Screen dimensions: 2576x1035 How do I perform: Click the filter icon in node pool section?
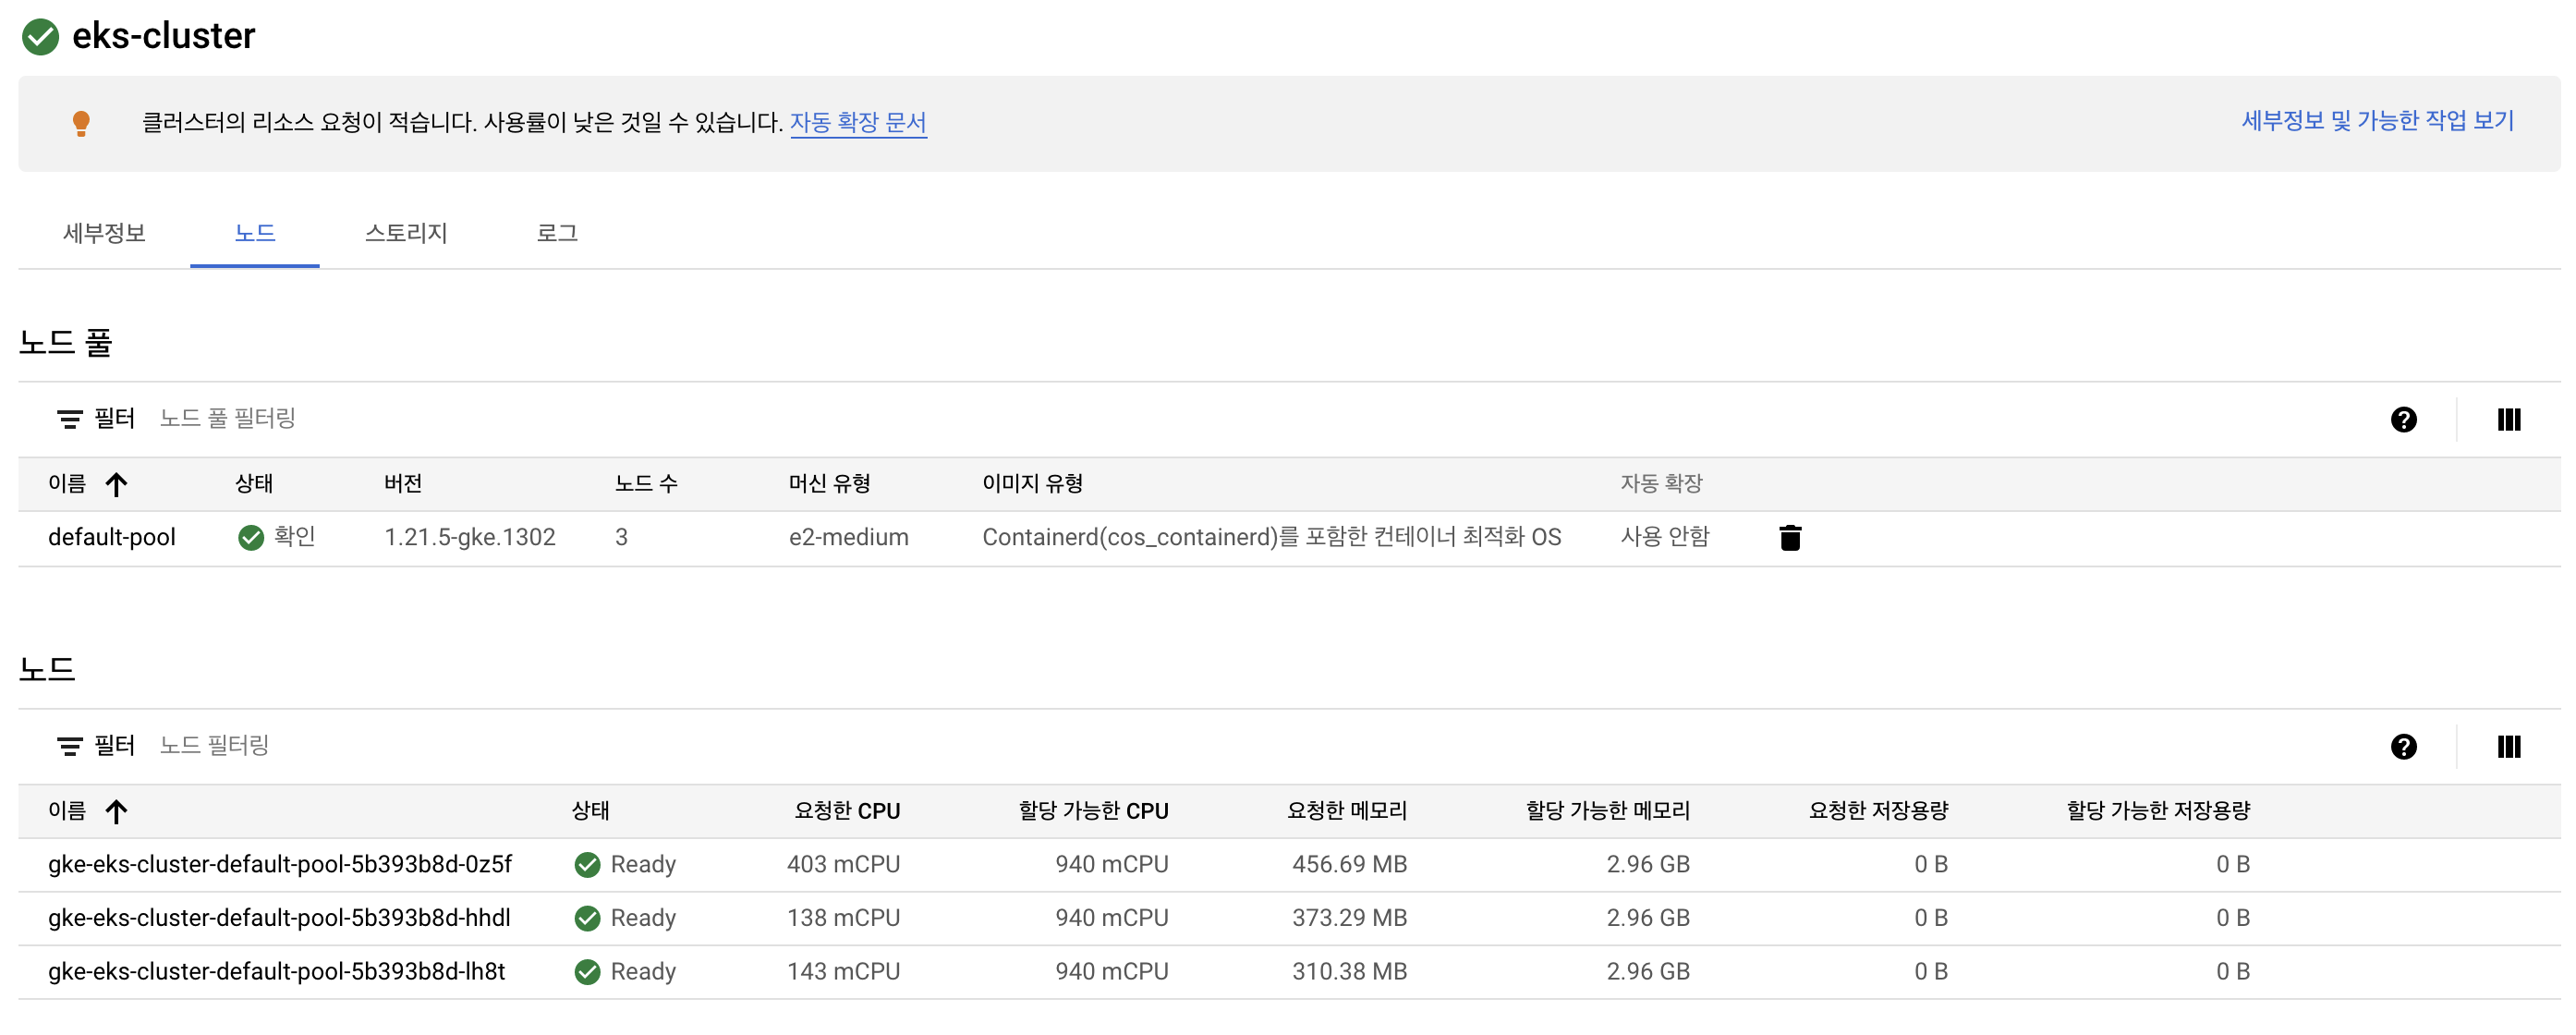point(69,419)
